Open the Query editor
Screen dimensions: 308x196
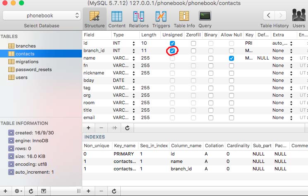click(205, 19)
